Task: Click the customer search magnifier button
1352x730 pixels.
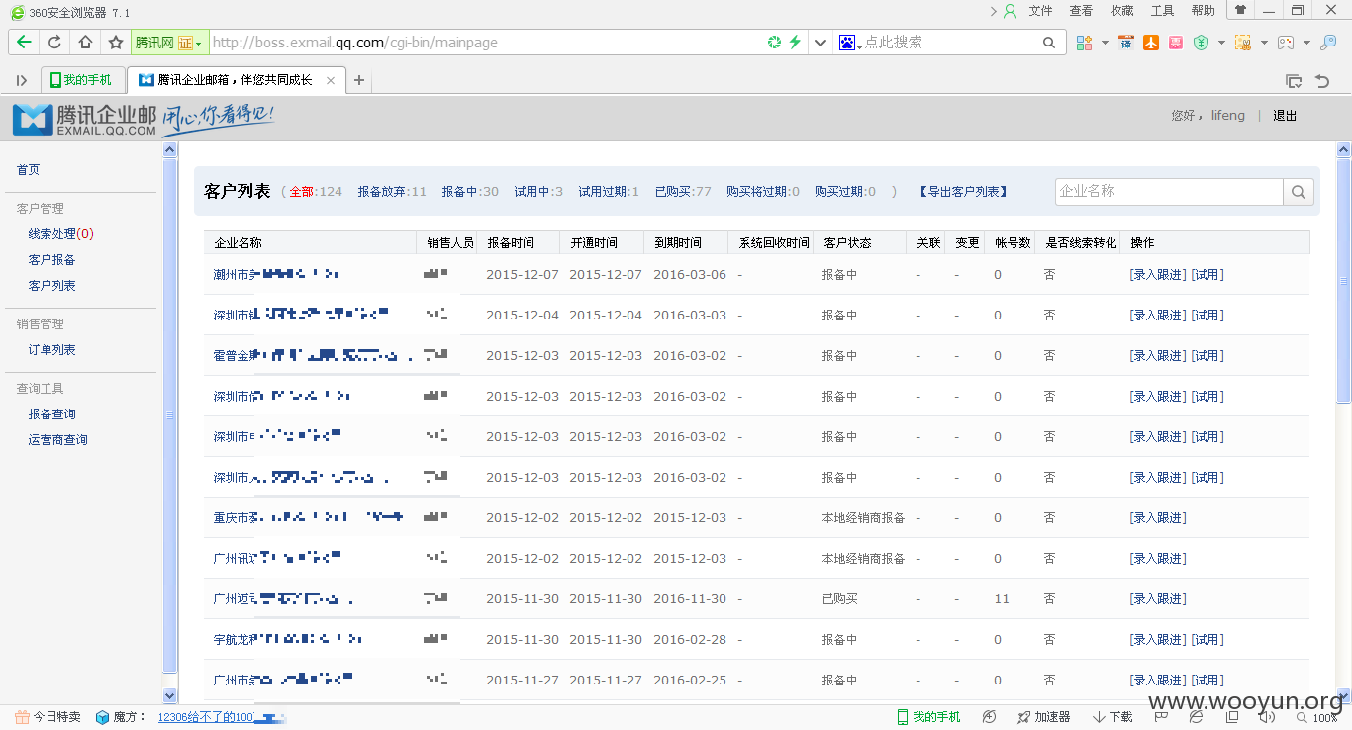Action: coord(1299,192)
